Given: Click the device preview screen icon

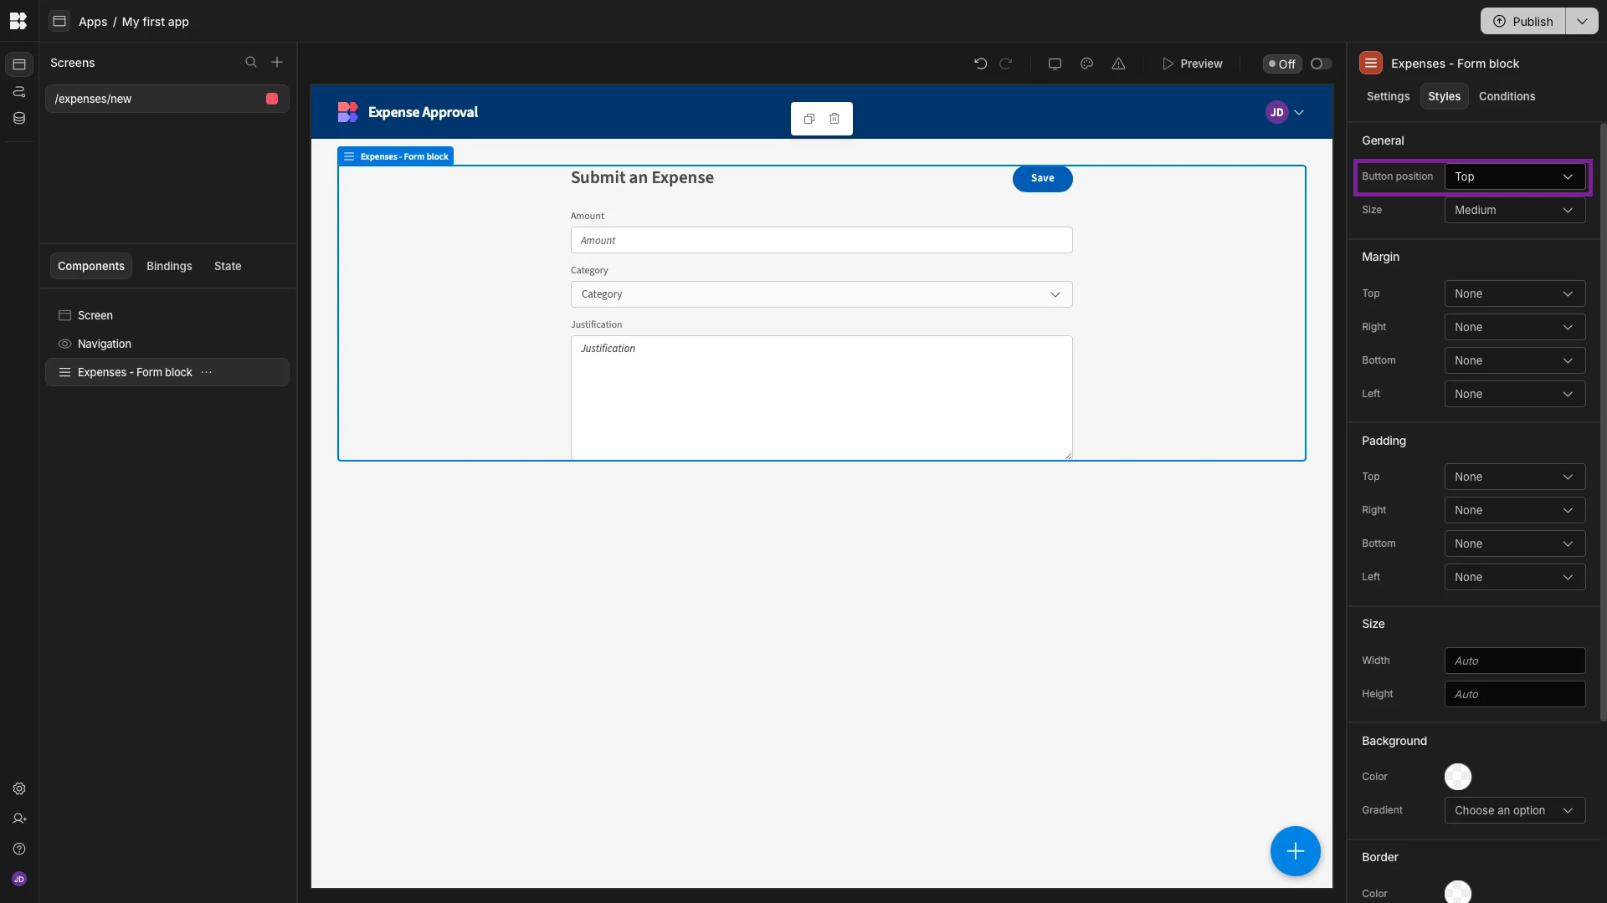Looking at the screenshot, I should click(1055, 64).
